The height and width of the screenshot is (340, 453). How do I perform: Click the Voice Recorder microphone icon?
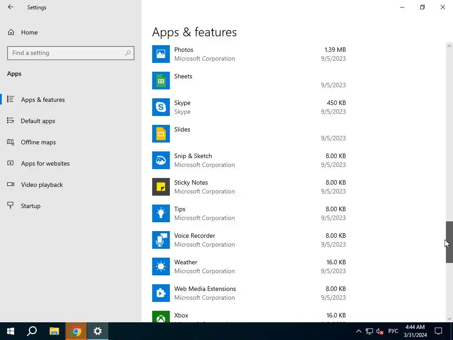(161, 240)
